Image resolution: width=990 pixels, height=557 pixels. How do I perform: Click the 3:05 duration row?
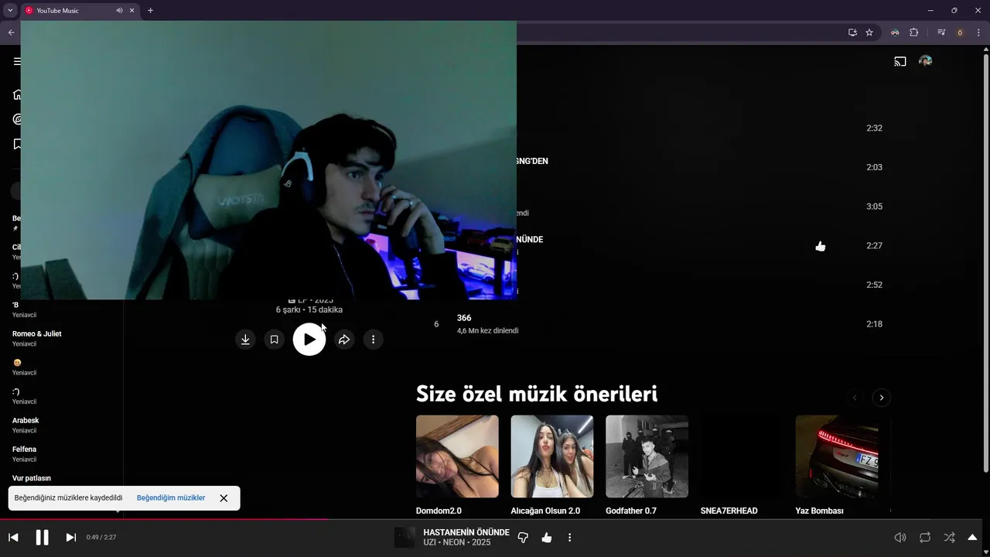click(x=874, y=207)
